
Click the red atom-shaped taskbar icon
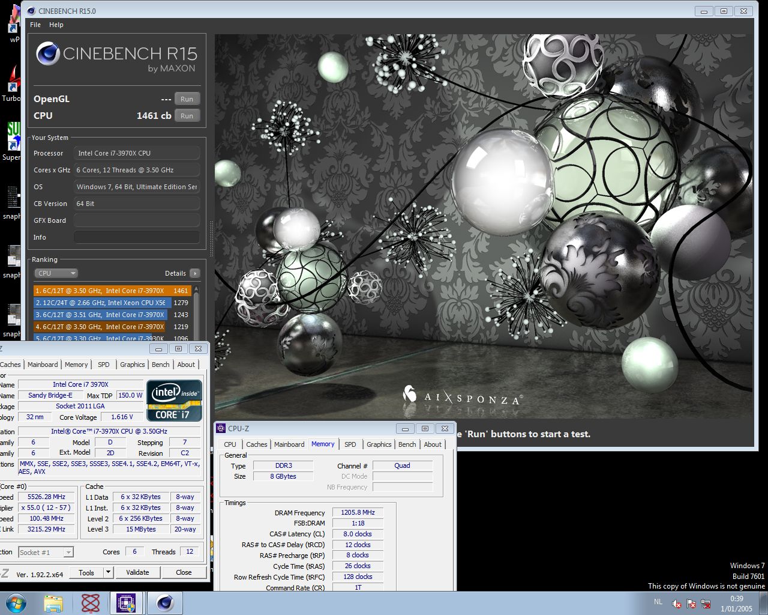(90, 603)
